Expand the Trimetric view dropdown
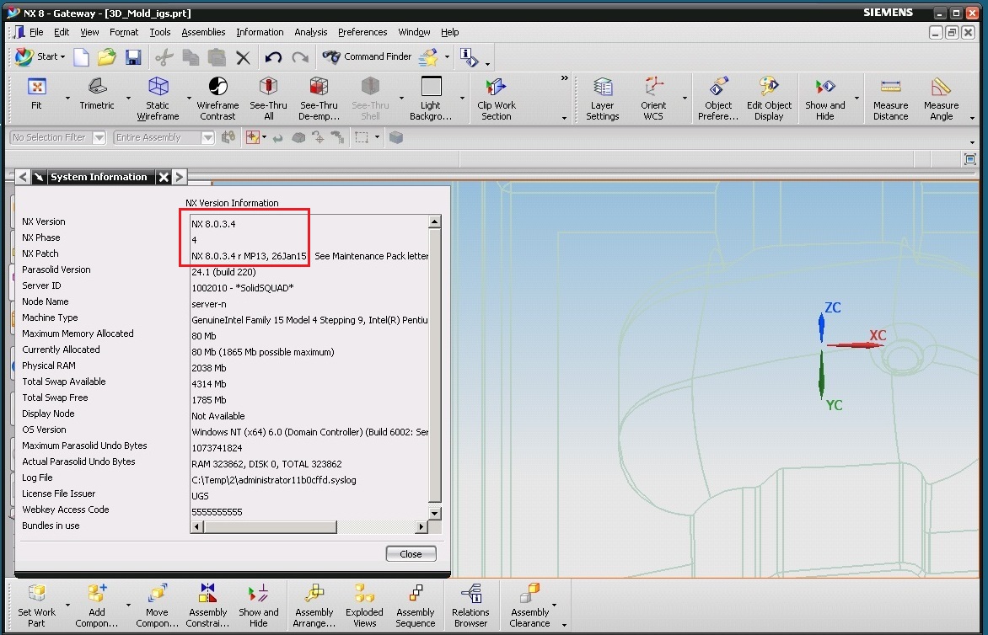Image resolution: width=988 pixels, height=635 pixels. (128, 99)
